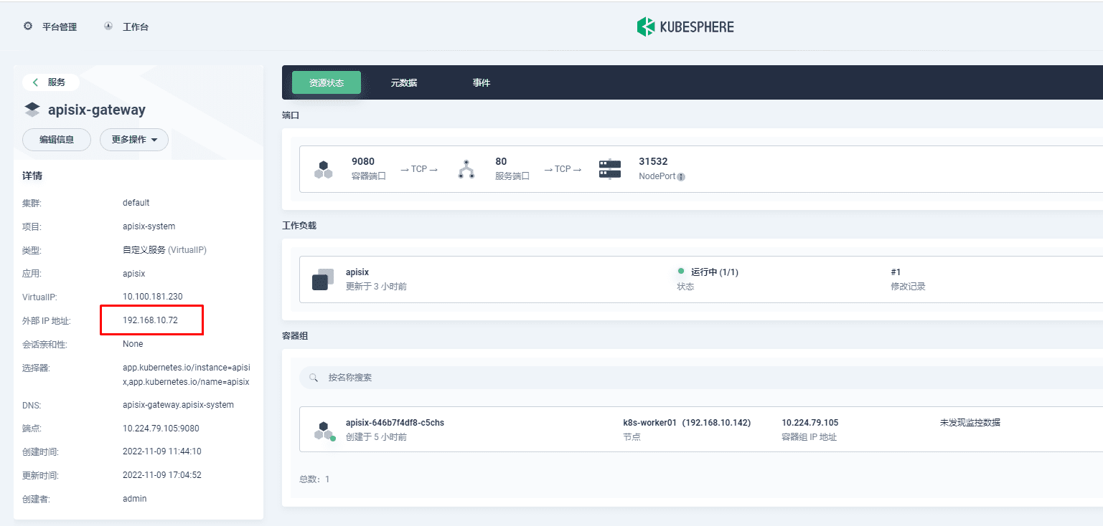Image resolution: width=1103 pixels, height=526 pixels.
Task: Click the 未发现监控数据 text
Action: tap(970, 423)
